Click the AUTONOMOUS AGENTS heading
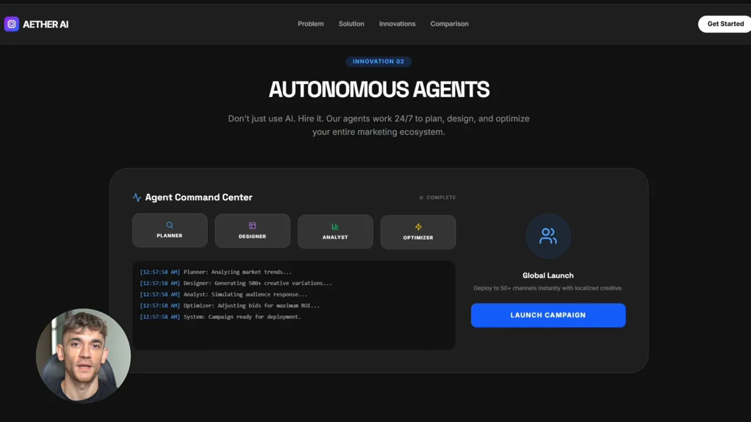The height and width of the screenshot is (422, 751). (x=379, y=90)
